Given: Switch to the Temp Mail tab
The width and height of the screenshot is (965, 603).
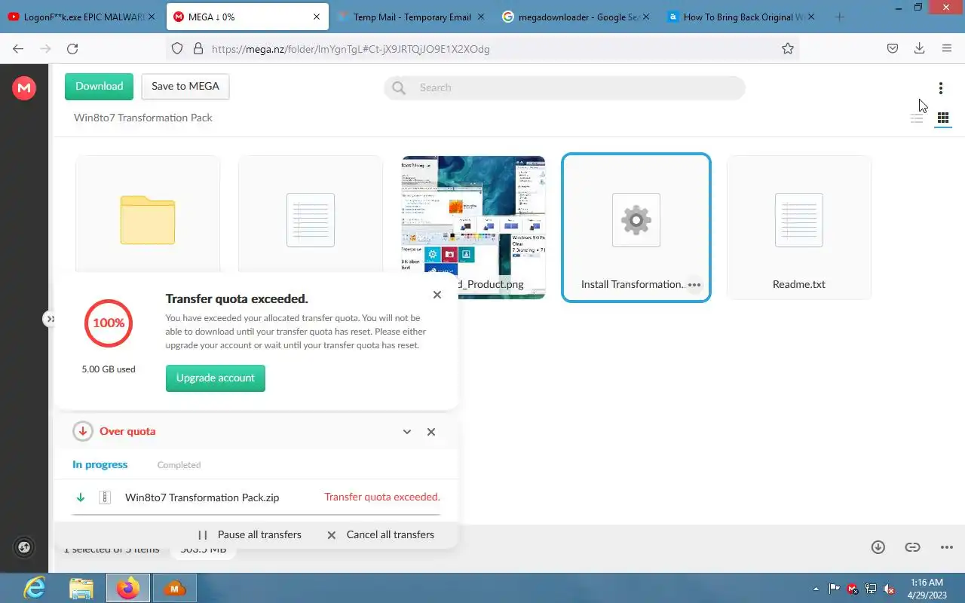Looking at the screenshot, I should pos(410,17).
